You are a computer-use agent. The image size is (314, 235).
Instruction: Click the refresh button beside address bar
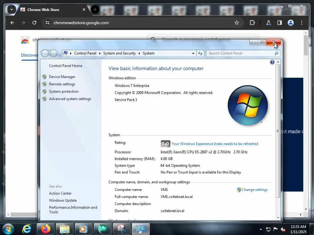(200, 53)
